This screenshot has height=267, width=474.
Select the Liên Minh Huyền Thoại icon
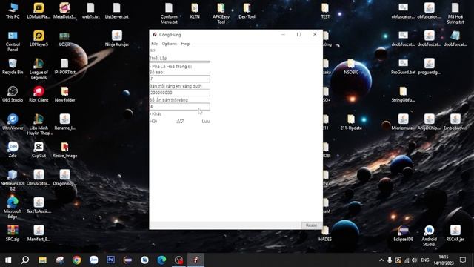click(x=39, y=125)
